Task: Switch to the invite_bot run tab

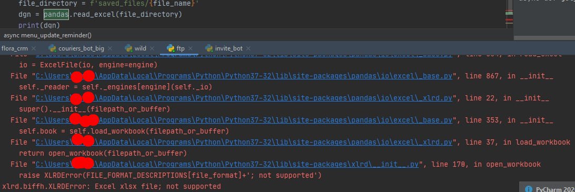Action: pyautogui.click(x=229, y=48)
